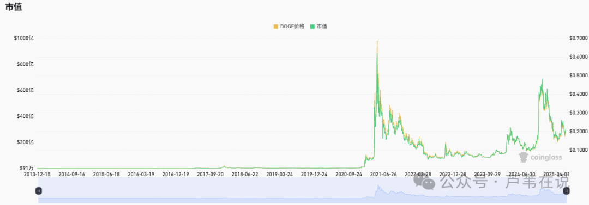This screenshot has height=205, width=589.
Task: Click the 2017-09-20 date label
Action: click(211, 174)
